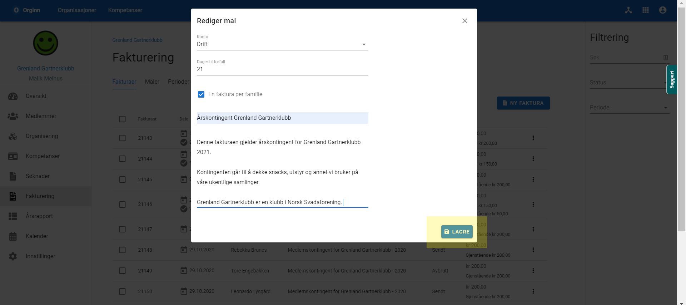This screenshot has width=686, height=305.
Task: Open row menu for invoice 21143
Action: click(533, 138)
